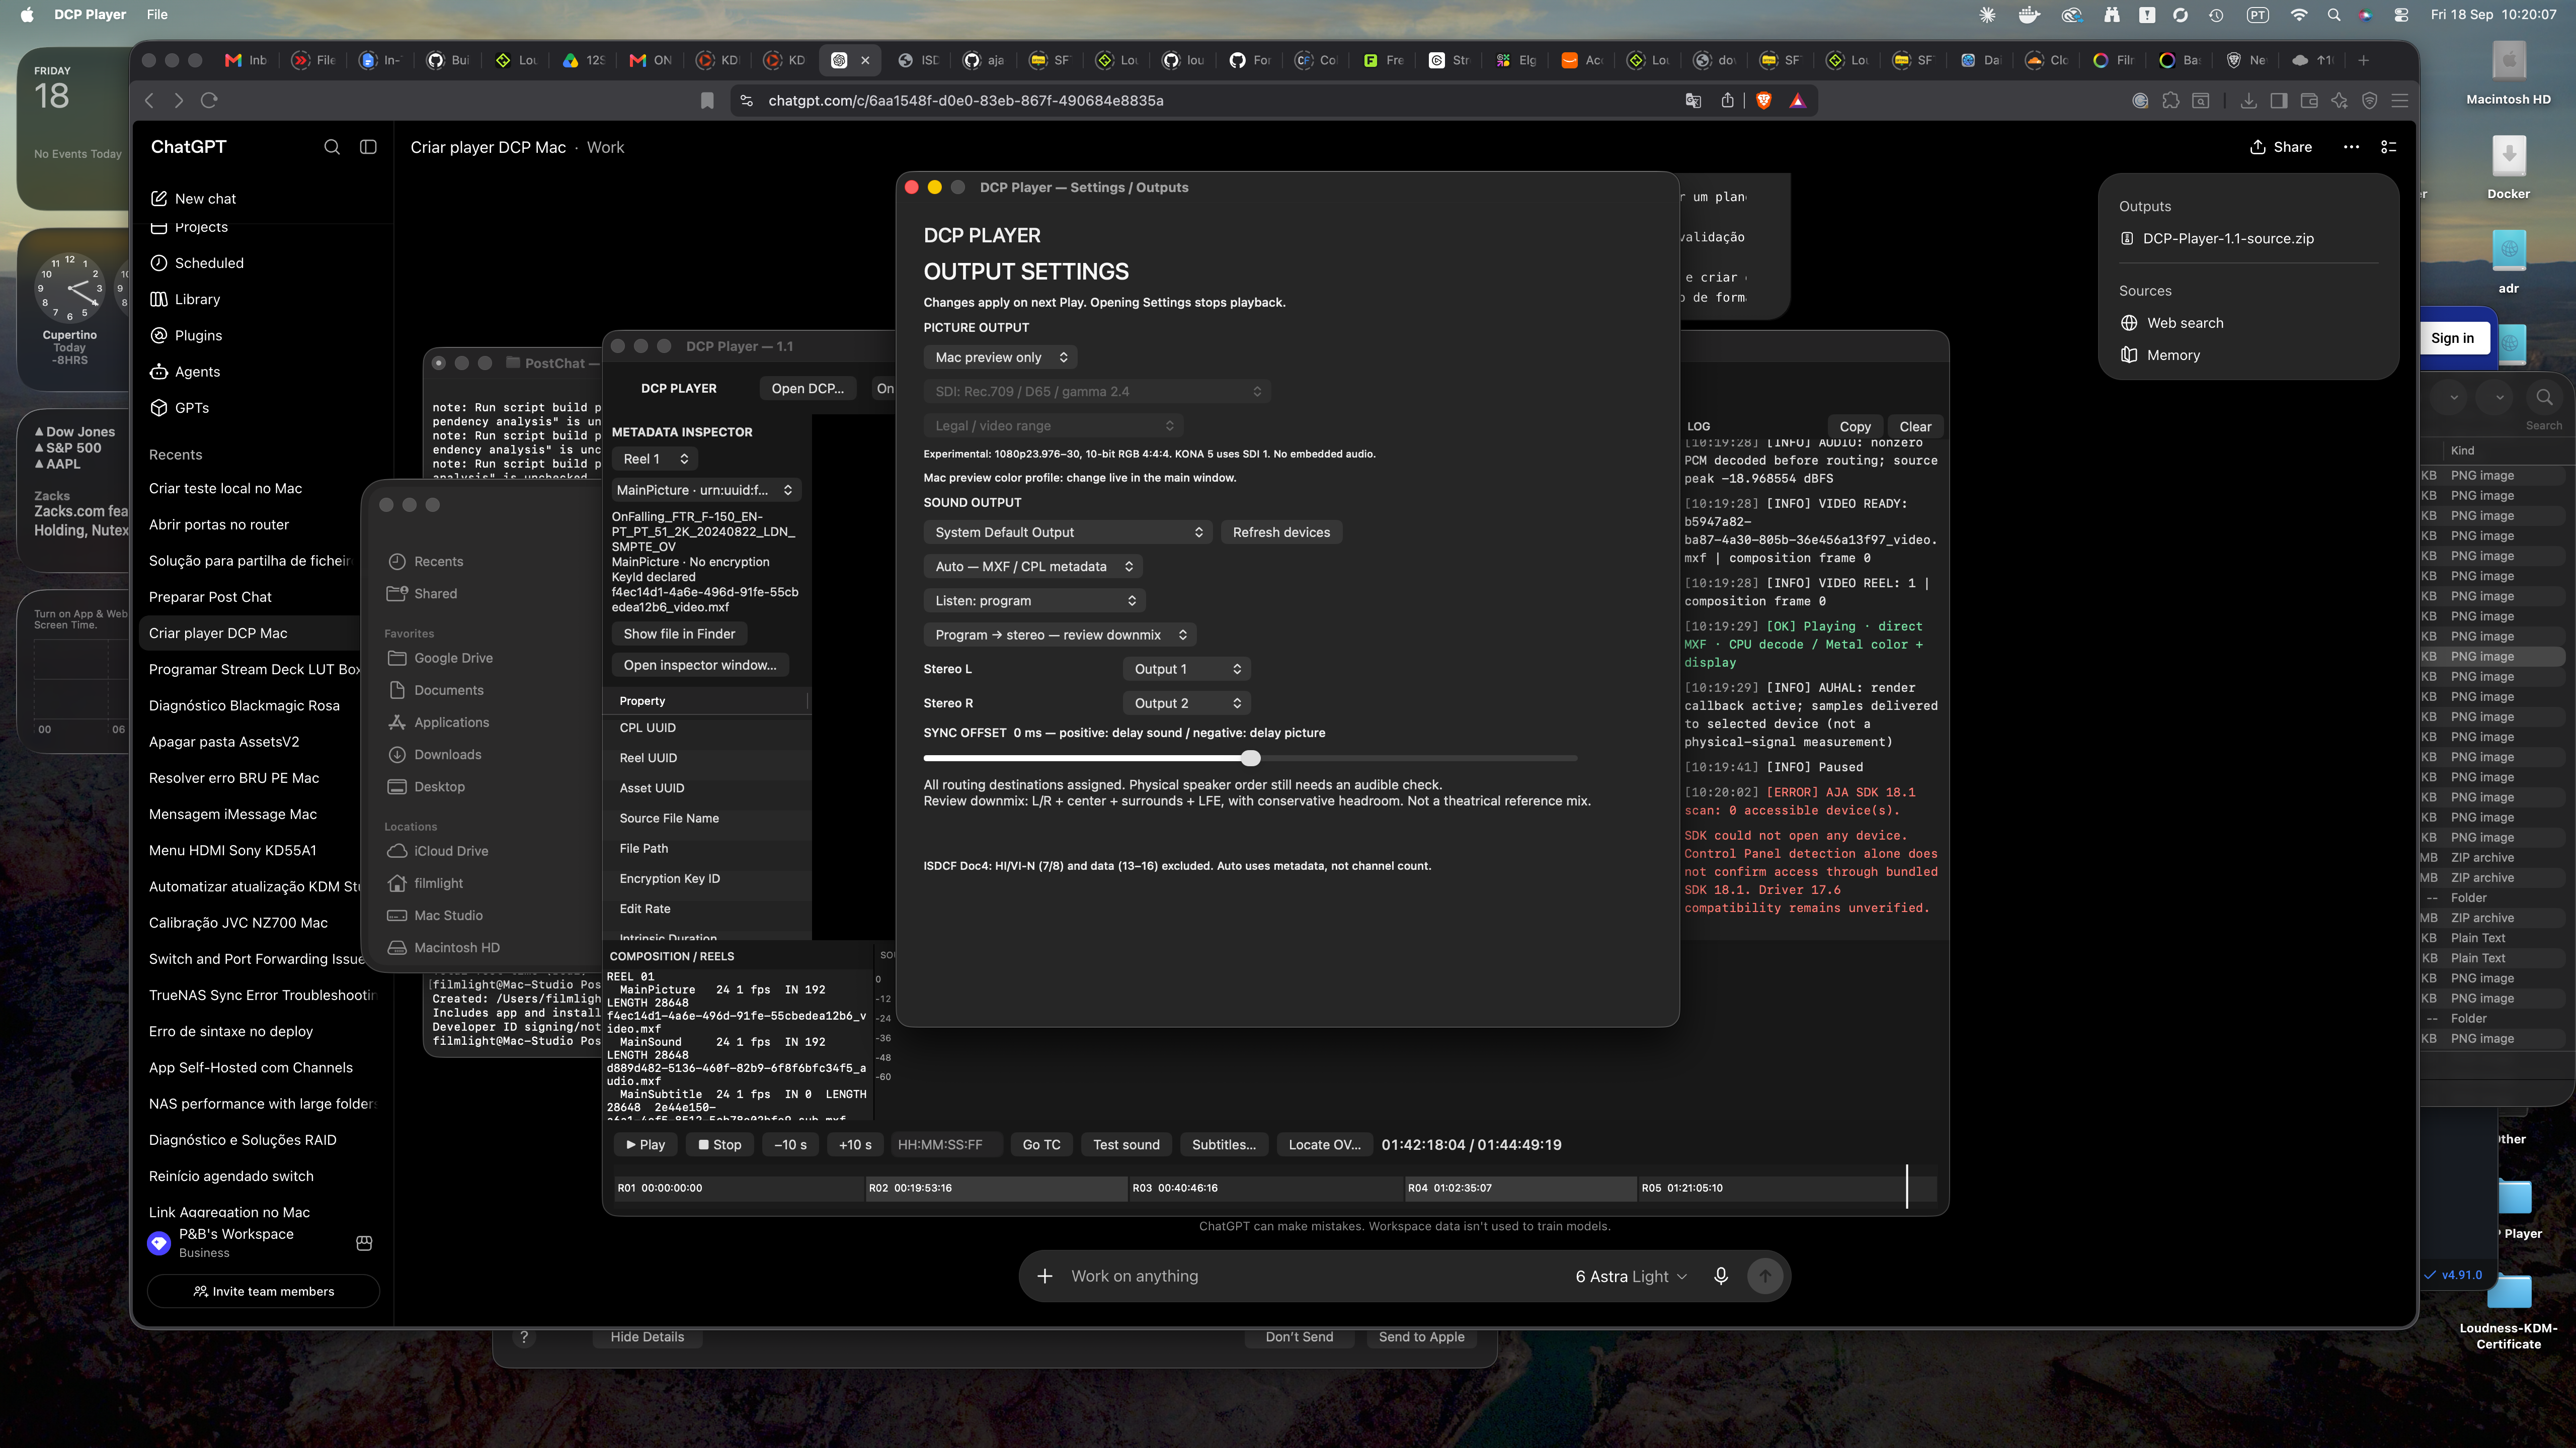Toggle the ChatGPT sidebar panel
2576x1448 pixels.
[368, 147]
